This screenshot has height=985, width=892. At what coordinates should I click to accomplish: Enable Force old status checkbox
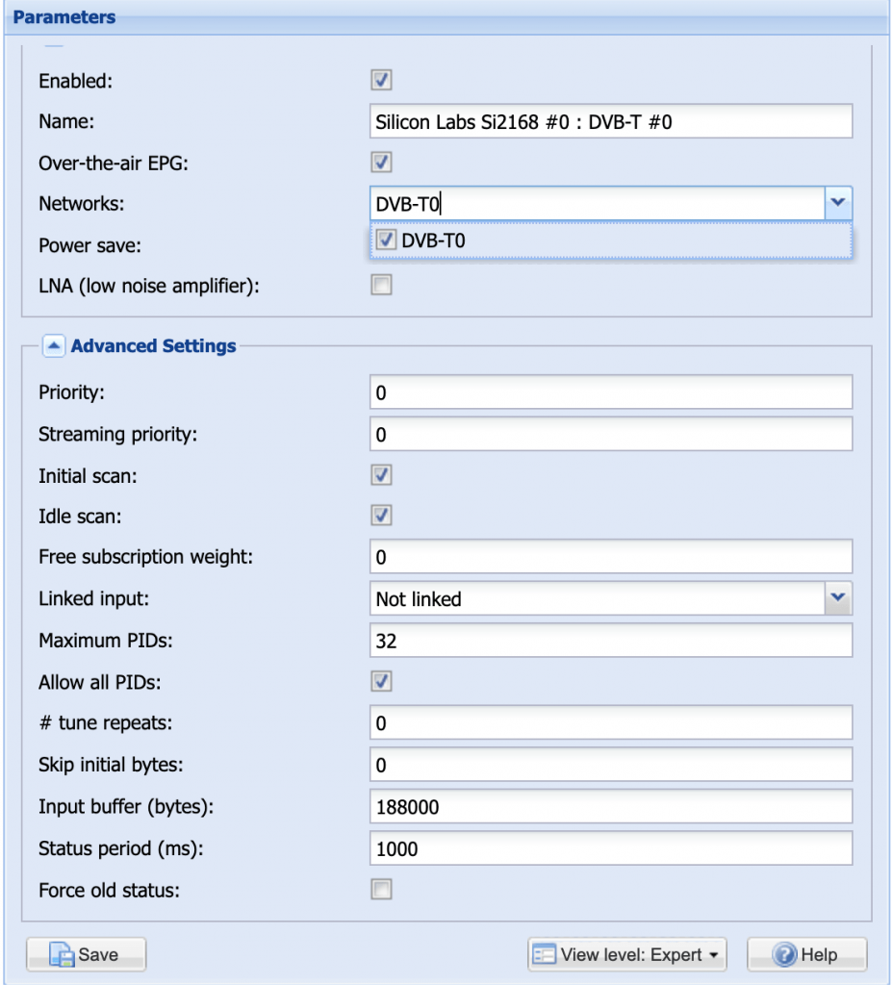pos(382,890)
